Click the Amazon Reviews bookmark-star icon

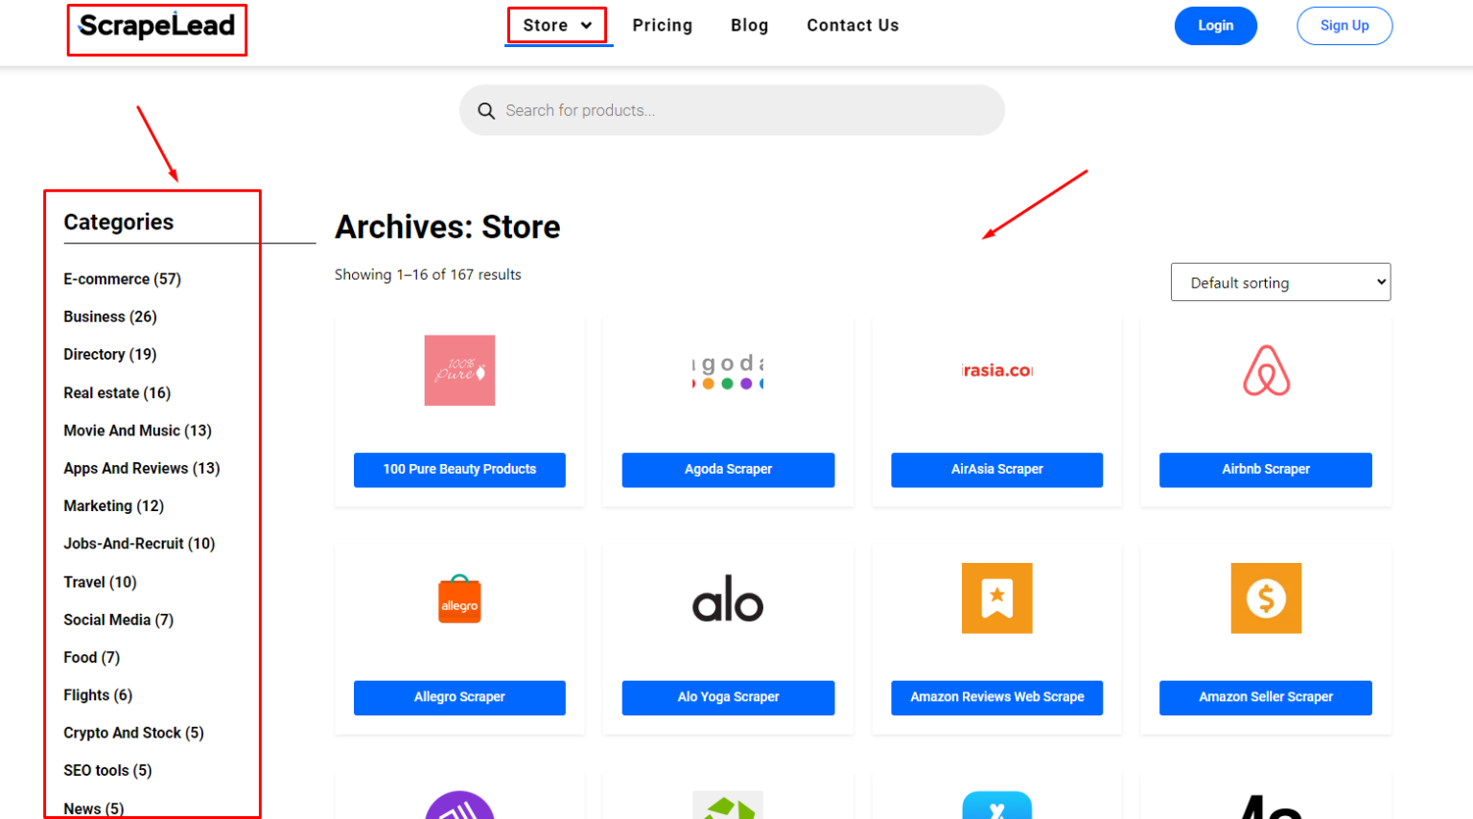point(997,598)
